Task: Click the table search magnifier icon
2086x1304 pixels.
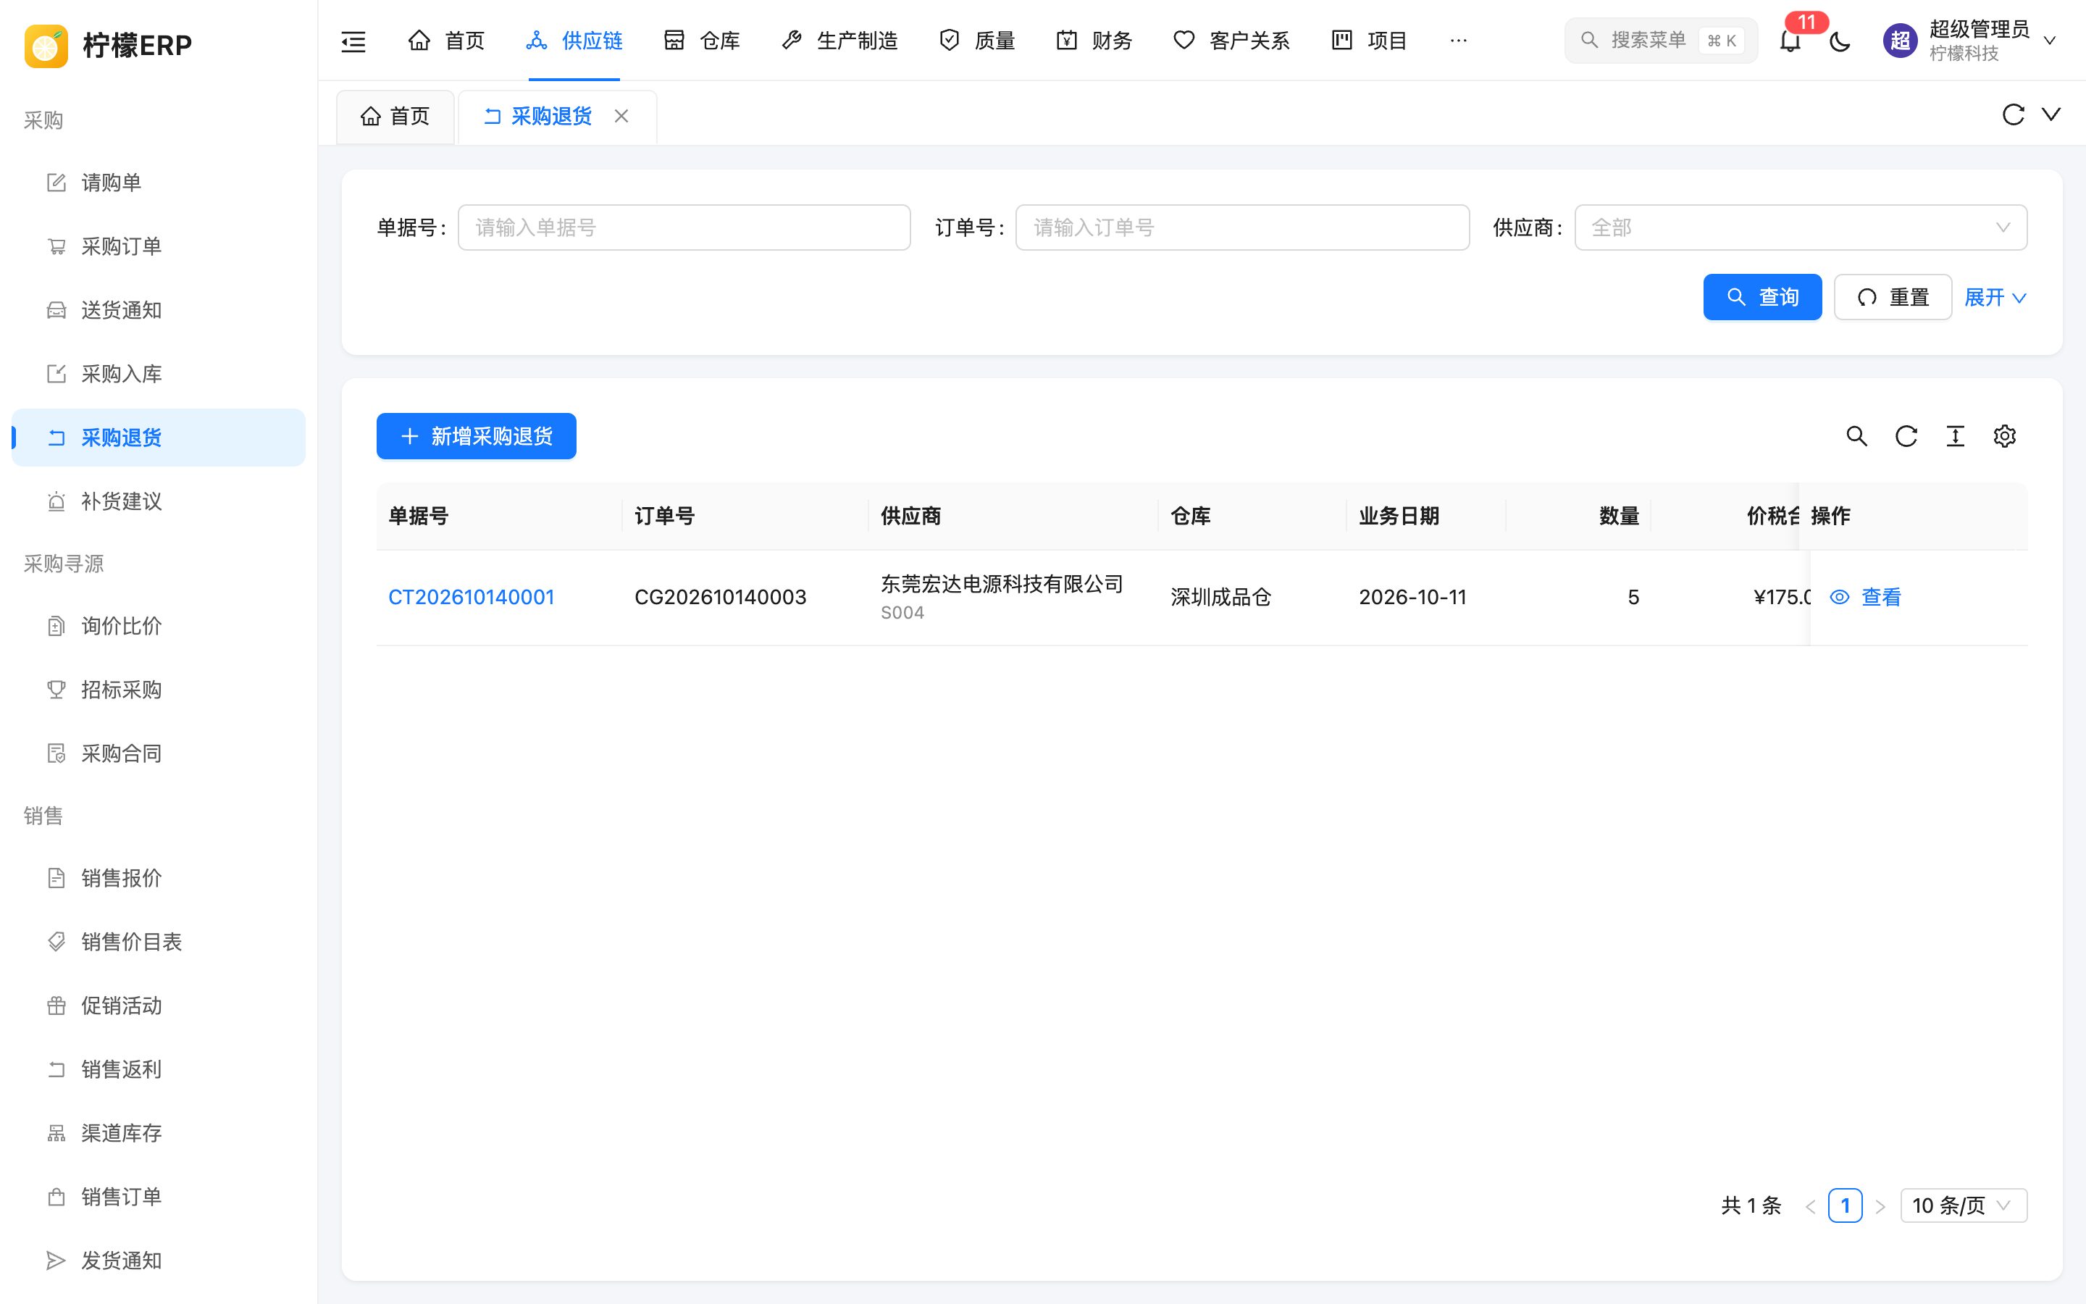Action: [x=1856, y=436]
